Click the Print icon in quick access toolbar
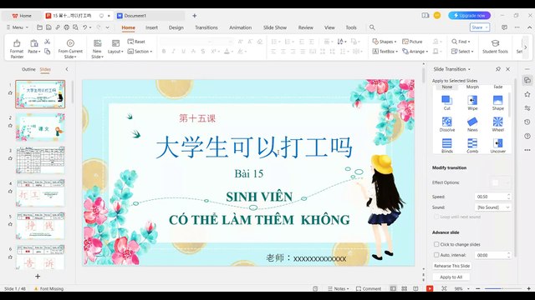535x300 pixels. pos(66,27)
